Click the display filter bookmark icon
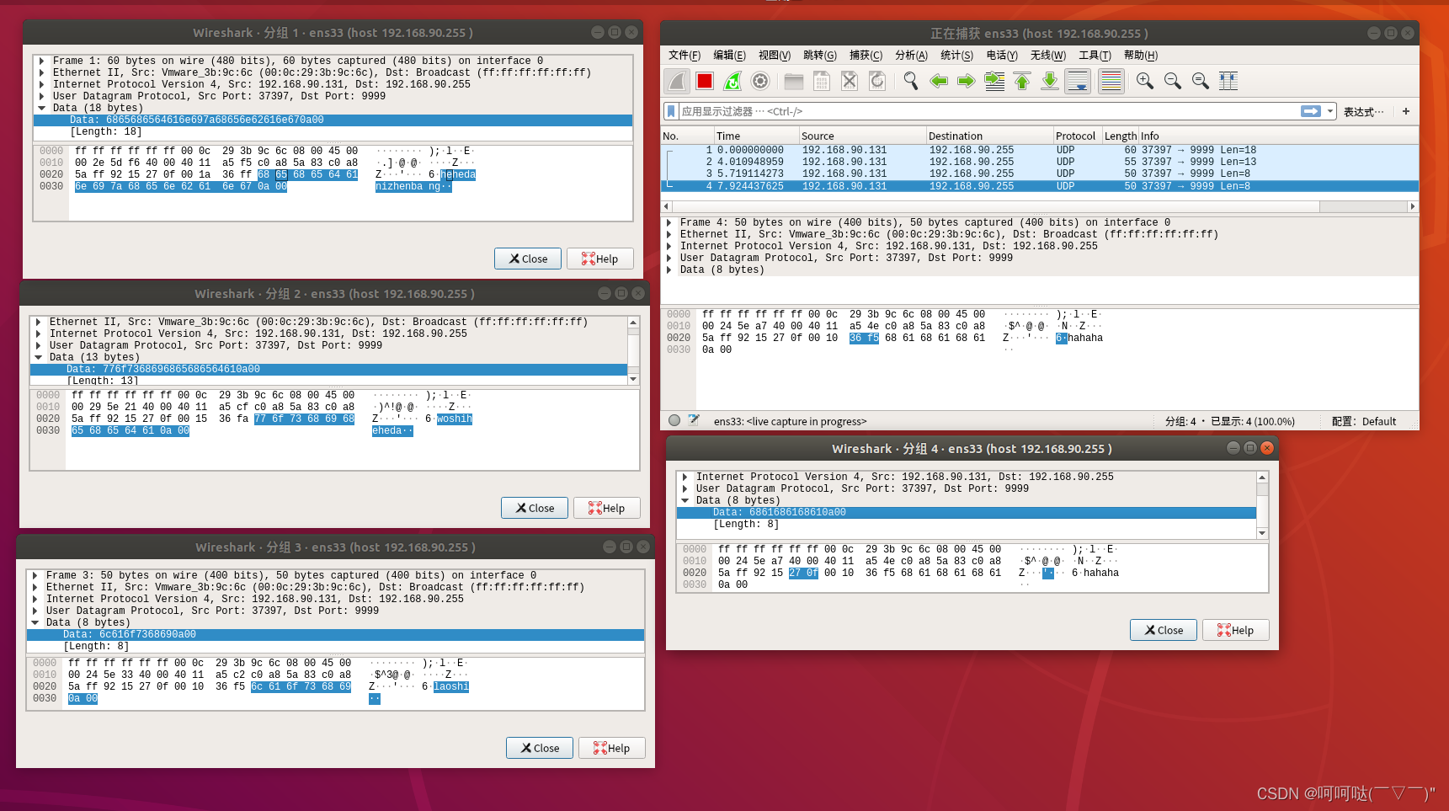1449x811 pixels. click(x=671, y=111)
